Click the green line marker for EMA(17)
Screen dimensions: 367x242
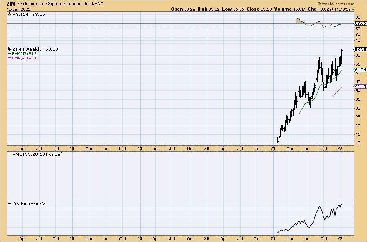click(x=10, y=53)
